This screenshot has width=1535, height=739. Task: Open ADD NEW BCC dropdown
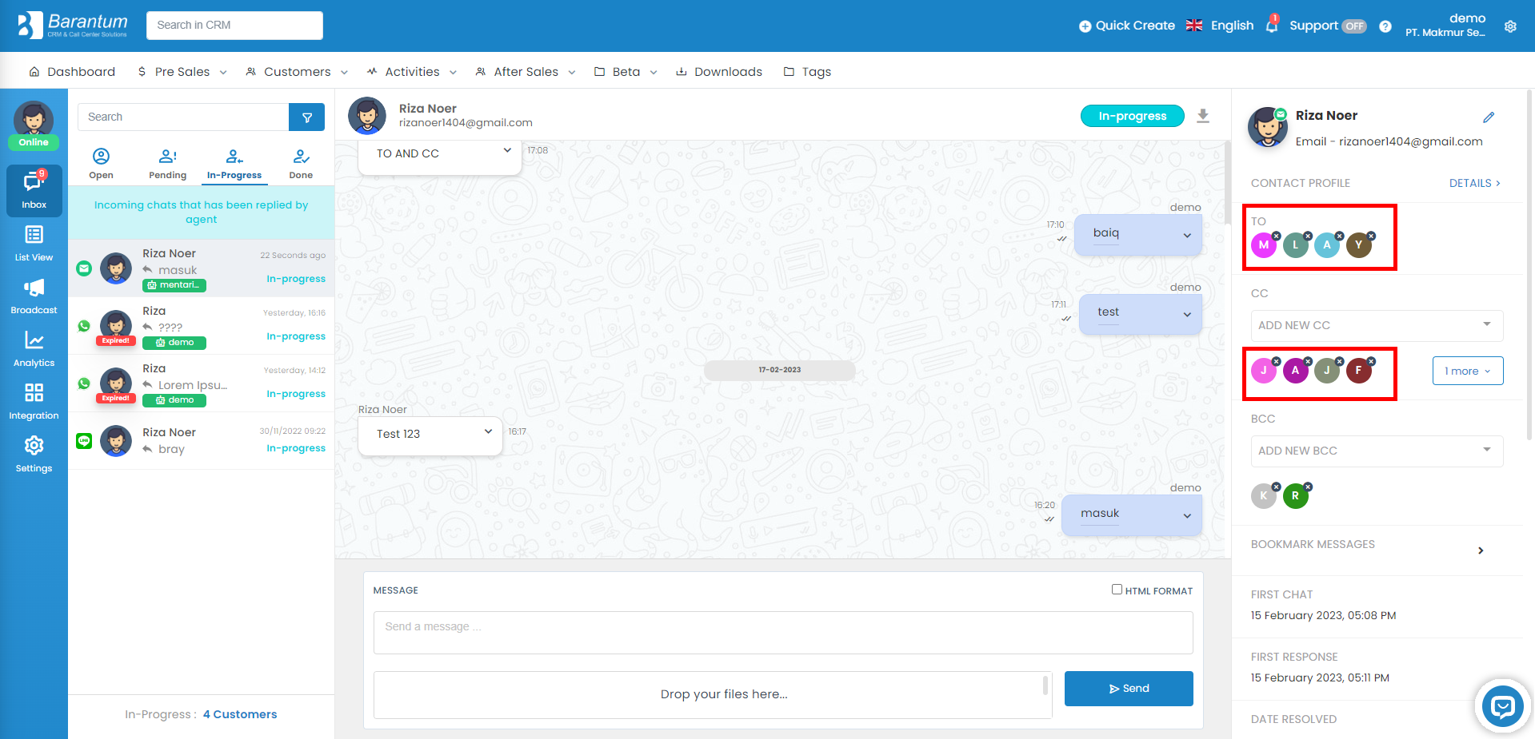1377,451
